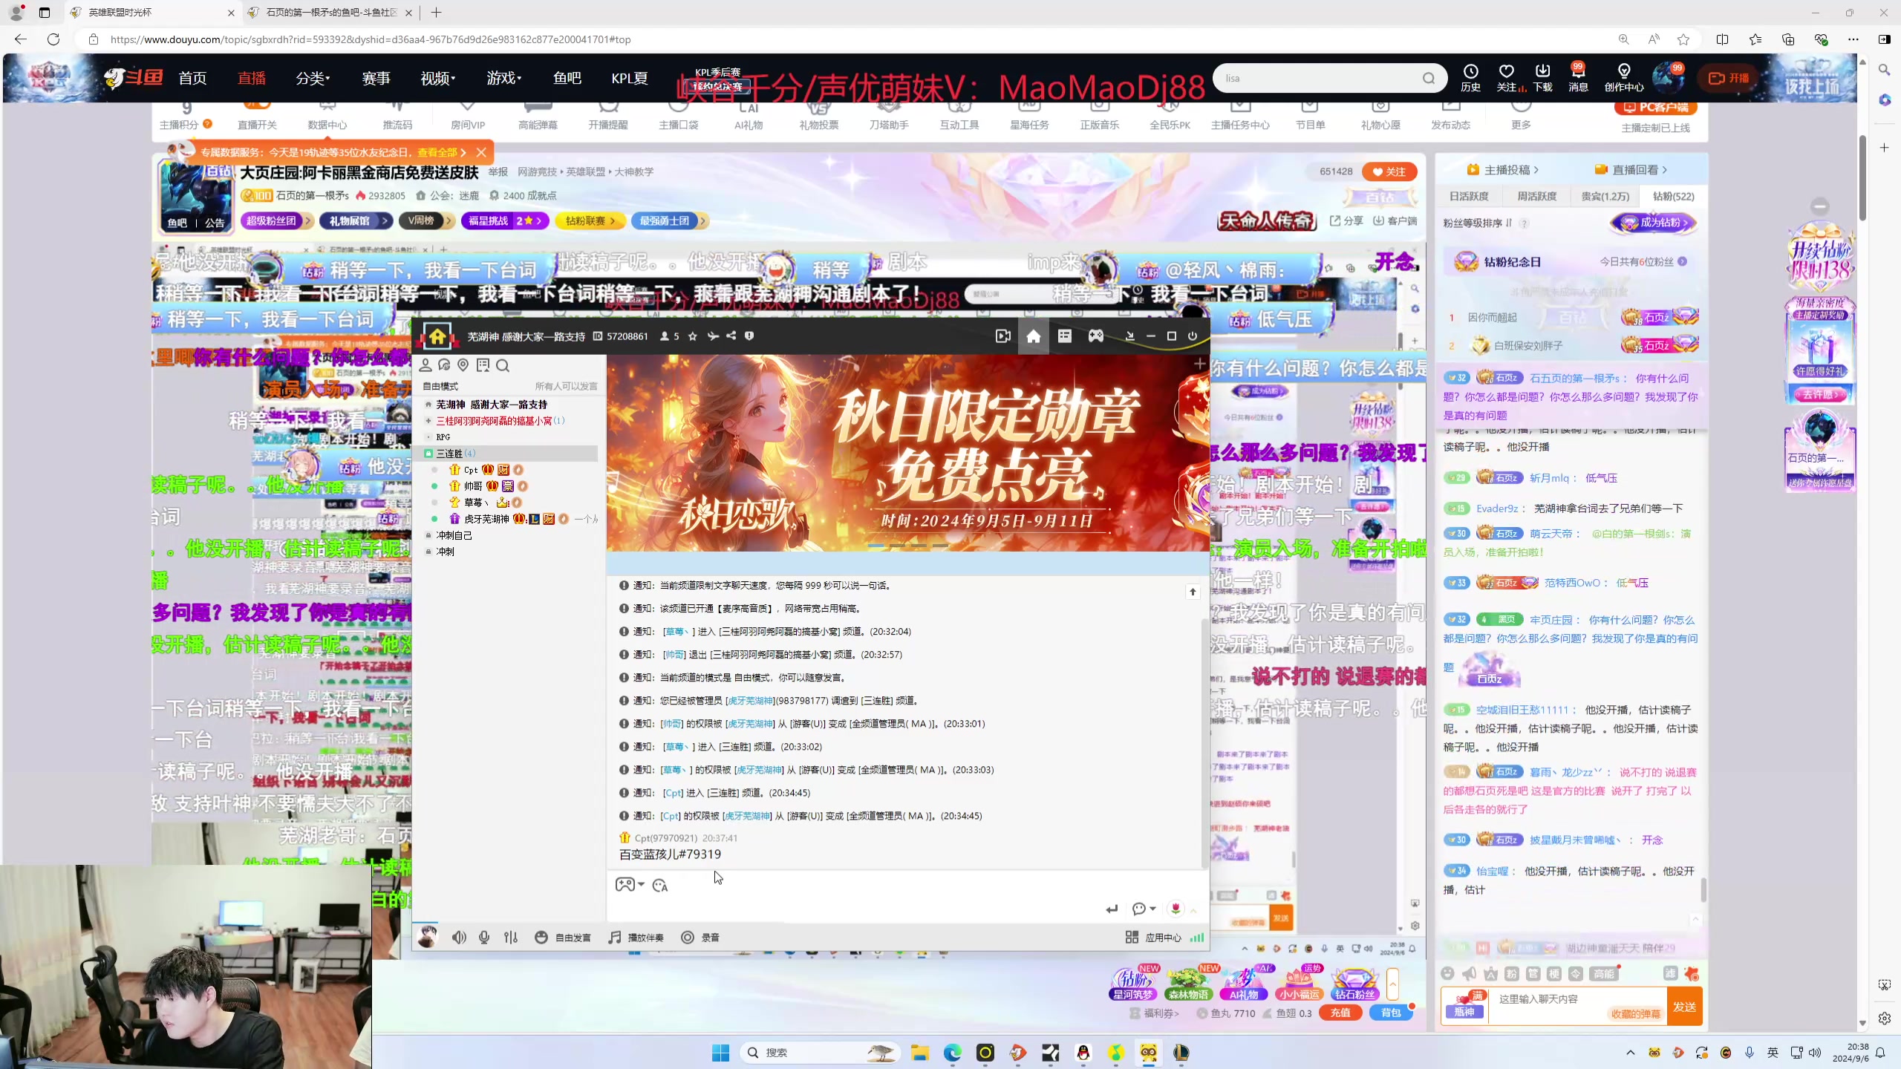1901x1069 pixels.
Task: Open the 森林物语 gift icon
Action: point(1187,983)
